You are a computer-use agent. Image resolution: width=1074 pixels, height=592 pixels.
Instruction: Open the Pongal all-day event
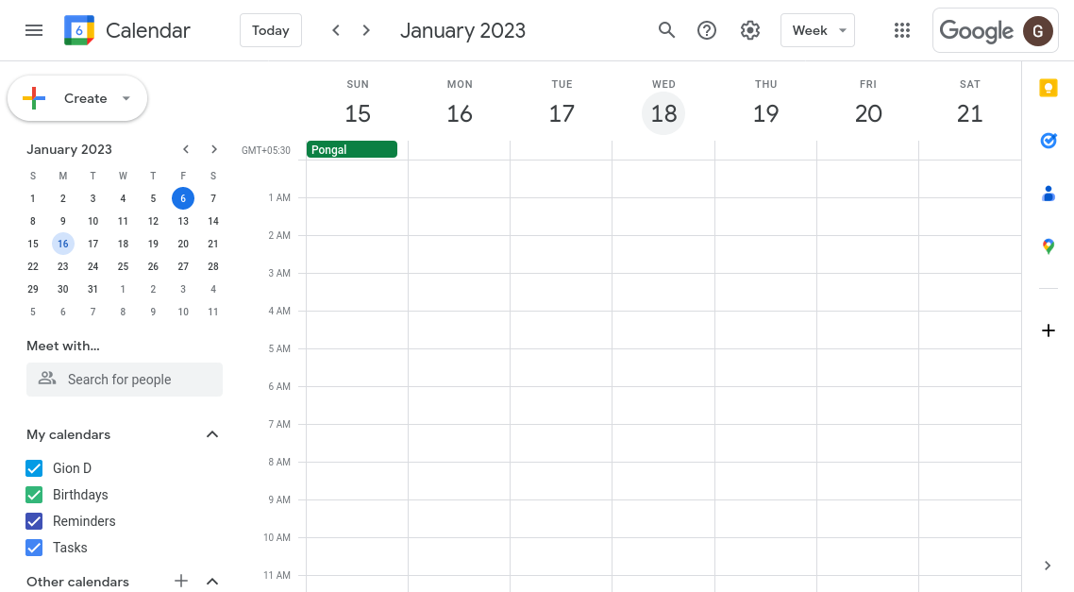[351, 149]
